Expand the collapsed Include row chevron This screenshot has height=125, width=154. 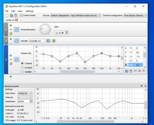pos(11,43)
